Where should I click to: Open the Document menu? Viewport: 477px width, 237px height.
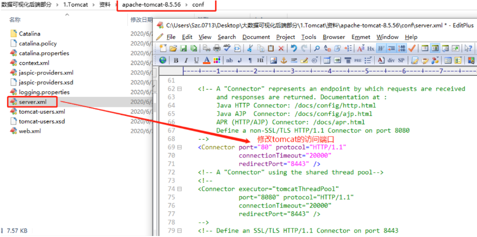(x=256, y=36)
